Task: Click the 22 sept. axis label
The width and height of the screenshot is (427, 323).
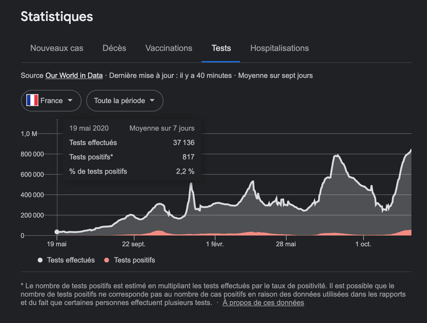Action: point(134,244)
